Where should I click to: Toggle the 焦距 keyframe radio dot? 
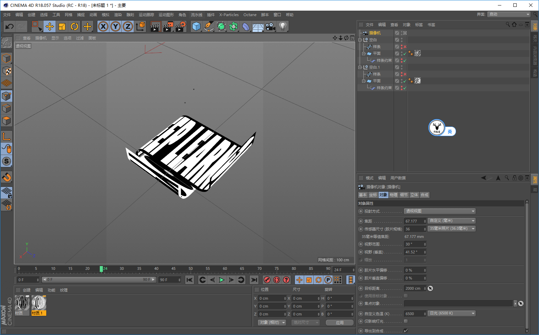coord(361,221)
